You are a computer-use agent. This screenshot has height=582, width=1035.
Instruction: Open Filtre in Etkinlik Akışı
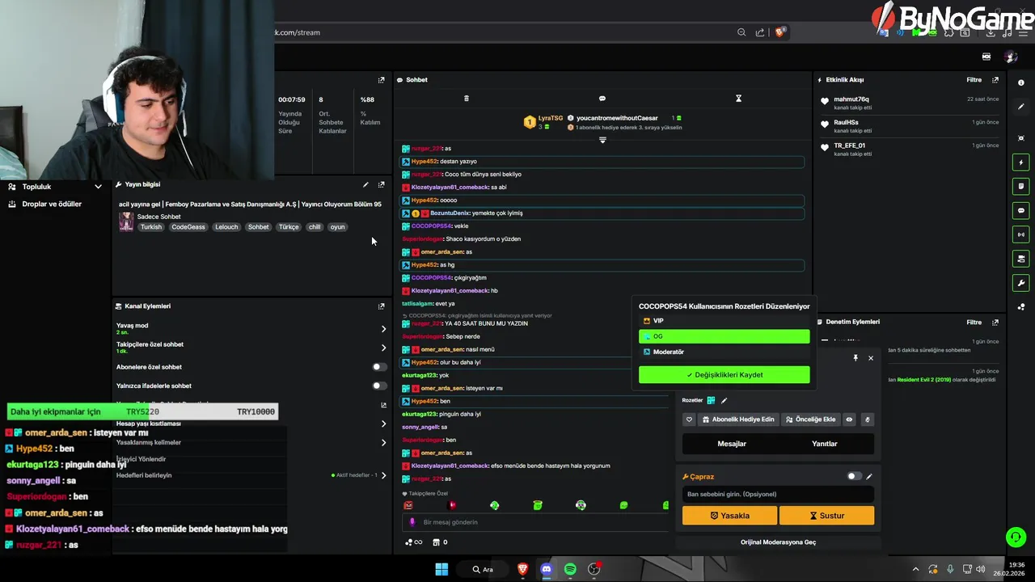point(974,80)
